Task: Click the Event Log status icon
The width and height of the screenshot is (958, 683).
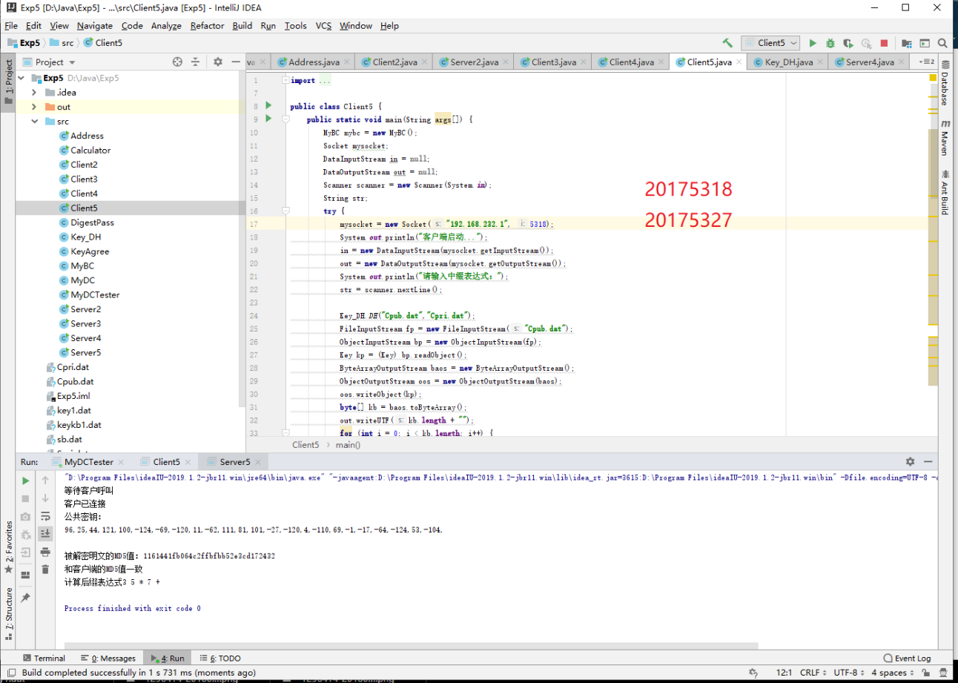Action: (x=907, y=658)
